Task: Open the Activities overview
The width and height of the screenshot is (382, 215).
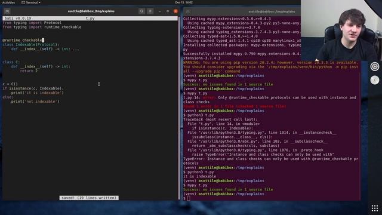Action: pyautogui.click(x=8, y=2)
